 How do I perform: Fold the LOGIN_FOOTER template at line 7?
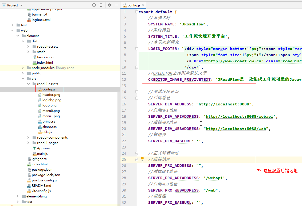pos(137,49)
